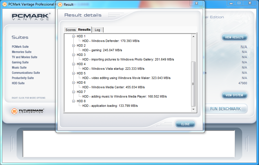Select the Results tab
This screenshot has height=165, width=259.
coord(84,30)
